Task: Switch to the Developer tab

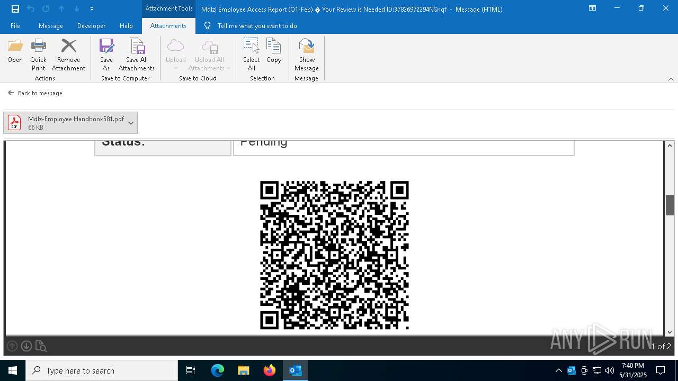Action: coord(91,26)
